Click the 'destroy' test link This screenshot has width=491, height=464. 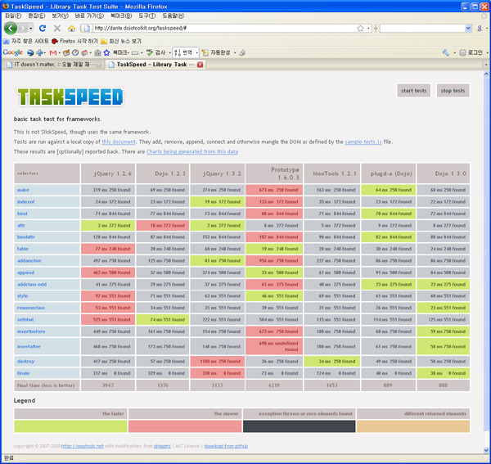click(x=25, y=362)
